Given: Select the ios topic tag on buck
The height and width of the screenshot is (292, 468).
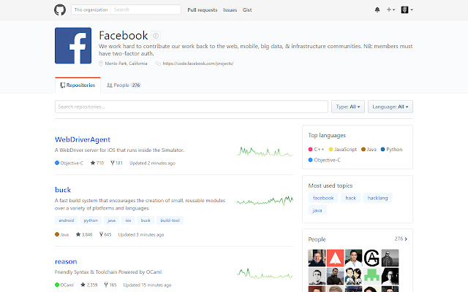Looking at the screenshot, I should (129, 220).
